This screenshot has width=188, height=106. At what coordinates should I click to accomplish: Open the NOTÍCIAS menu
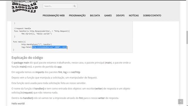(134, 16)
